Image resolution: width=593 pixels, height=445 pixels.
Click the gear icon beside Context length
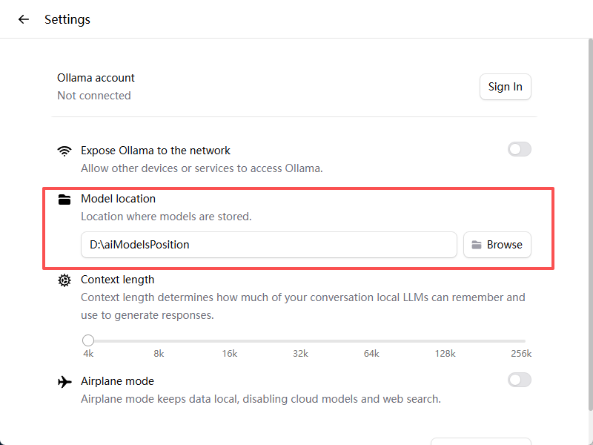pyautogui.click(x=64, y=280)
